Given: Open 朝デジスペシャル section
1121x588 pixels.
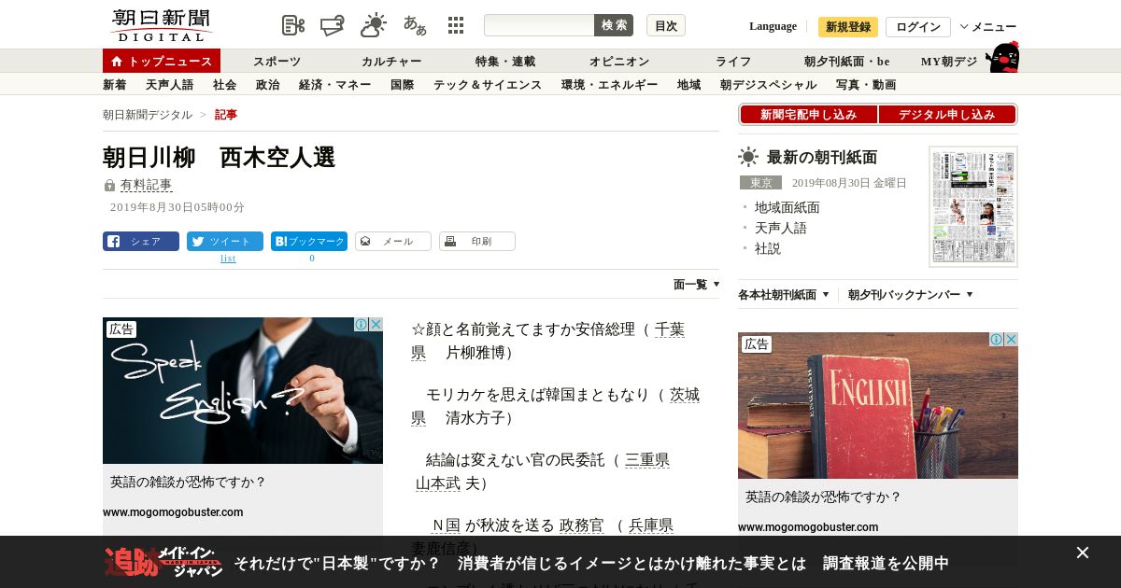Looking at the screenshot, I should [769, 85].
